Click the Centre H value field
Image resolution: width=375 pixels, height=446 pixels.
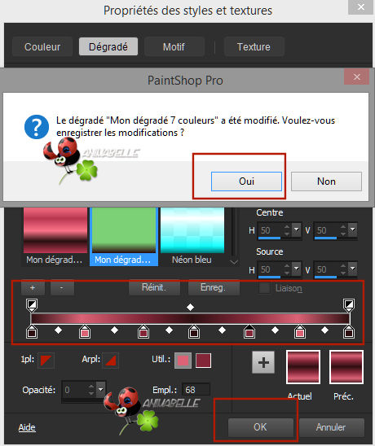tap(271, 230)
